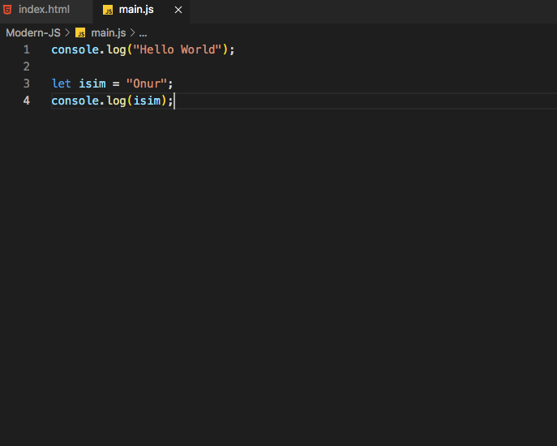
Task: Click the chevron after Modern-JS breadcrumb
Action: 67,33
